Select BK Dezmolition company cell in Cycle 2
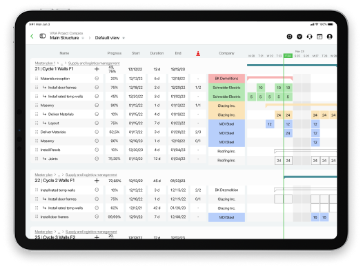This screenshot has width=363, height=269. pyautogui.click(x=226, y=190)
